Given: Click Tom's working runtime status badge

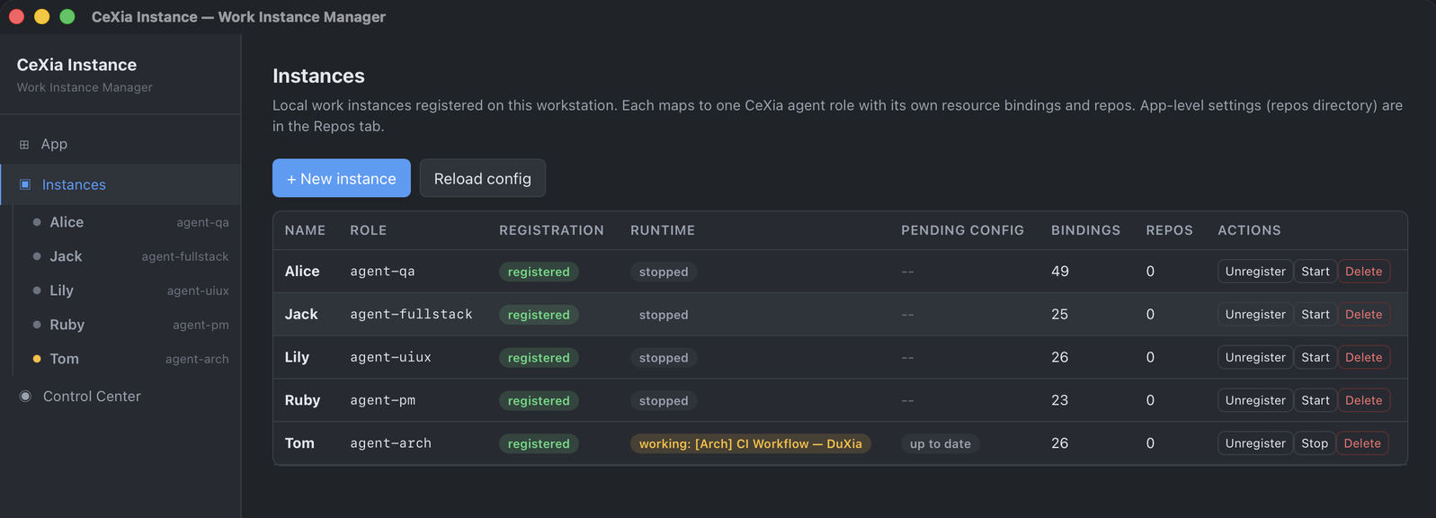Looking at the screenshot, I should coord(751,443).
